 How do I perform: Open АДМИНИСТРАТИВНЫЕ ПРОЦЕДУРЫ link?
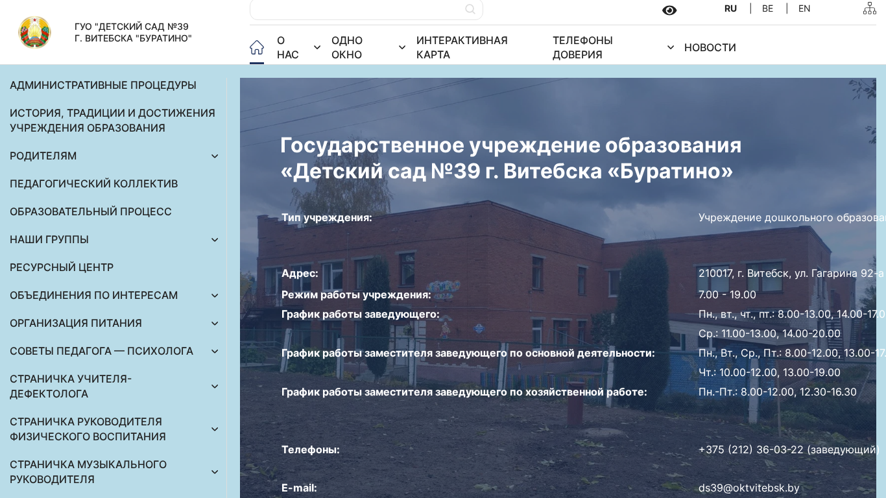coord(103,86)
